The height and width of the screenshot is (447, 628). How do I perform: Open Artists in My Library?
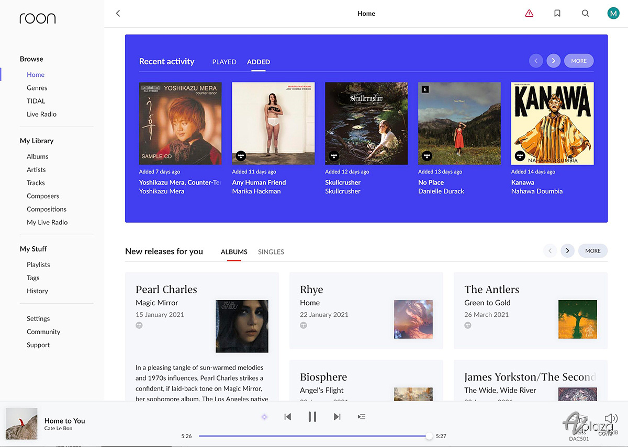pos(36,169)
